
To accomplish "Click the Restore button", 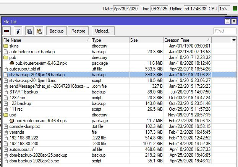I will coord(78,31).
